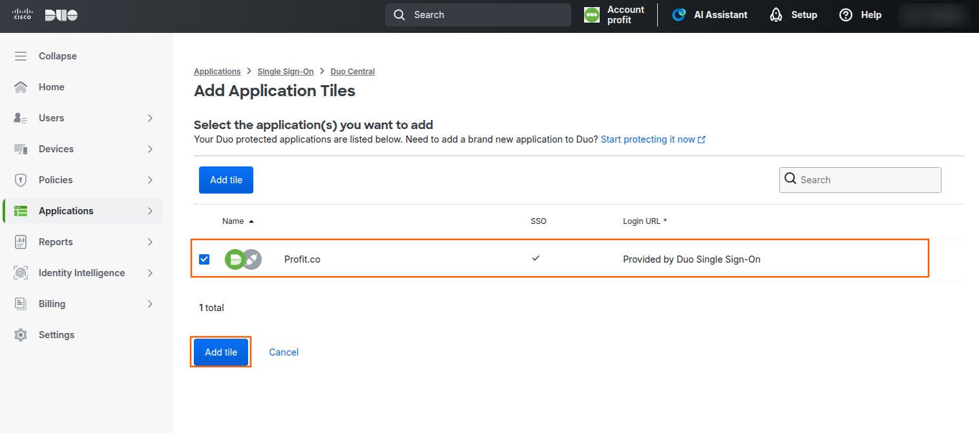Click the Devices sidebar icon
Screen dimensions: 979x433
click(x=21, y=149)
